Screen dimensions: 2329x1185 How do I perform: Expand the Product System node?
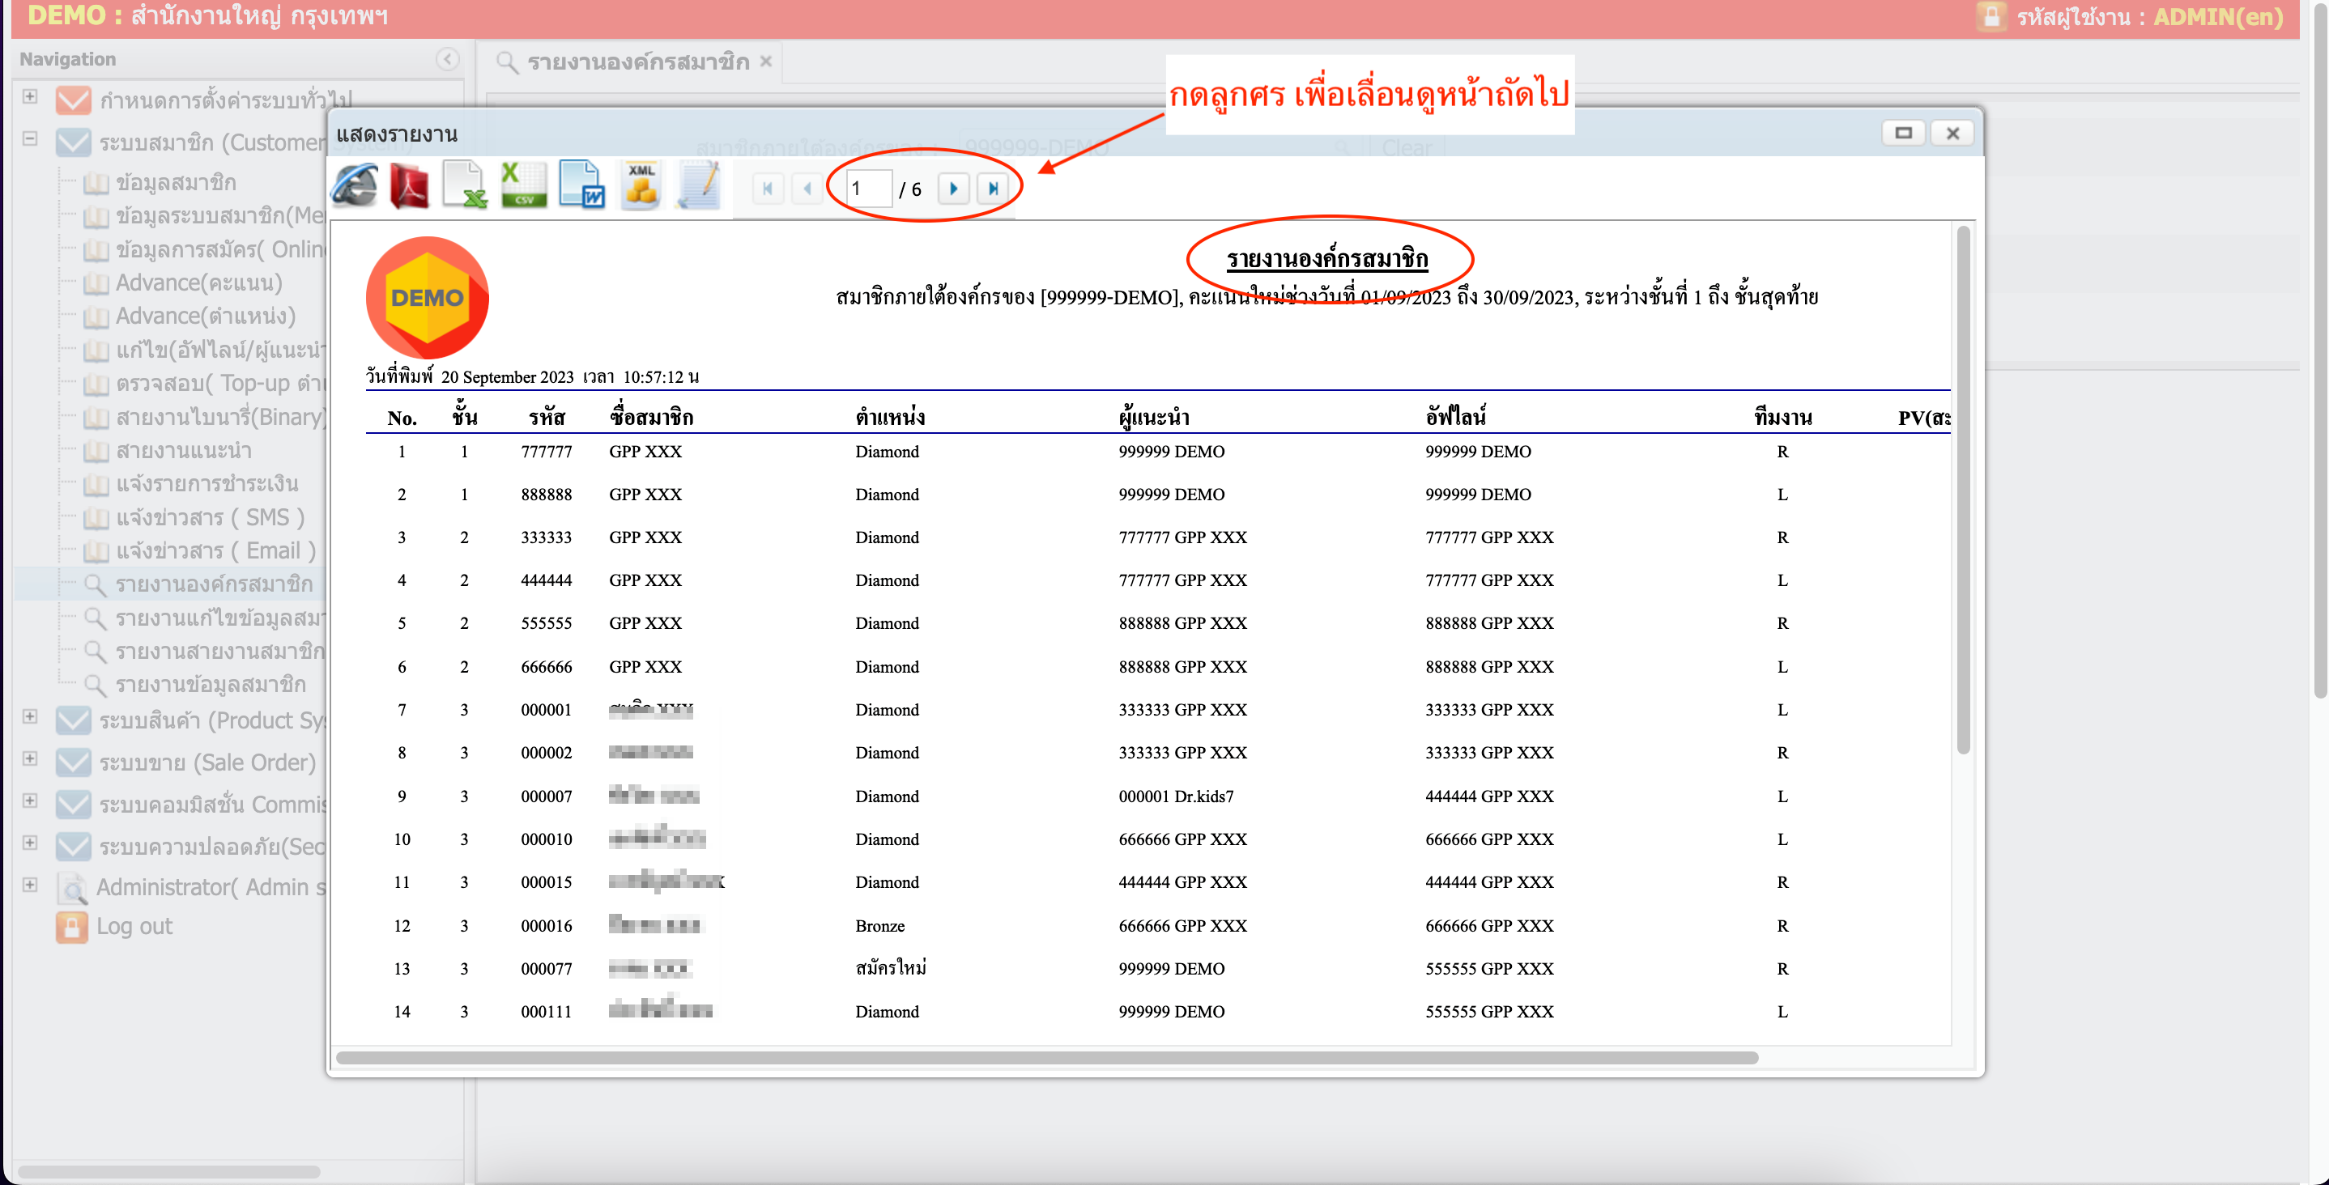[30, 717]
